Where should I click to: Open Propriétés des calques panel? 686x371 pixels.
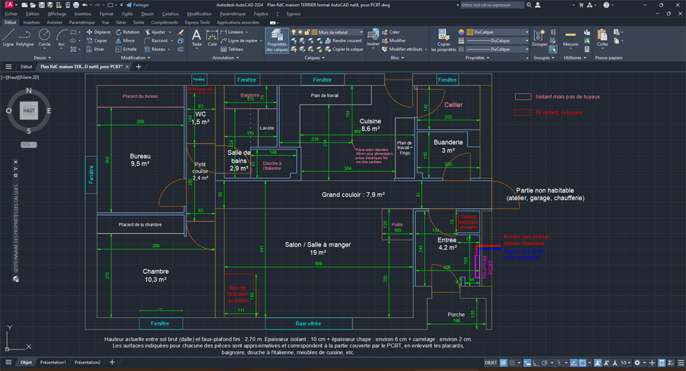pos(277,40)
